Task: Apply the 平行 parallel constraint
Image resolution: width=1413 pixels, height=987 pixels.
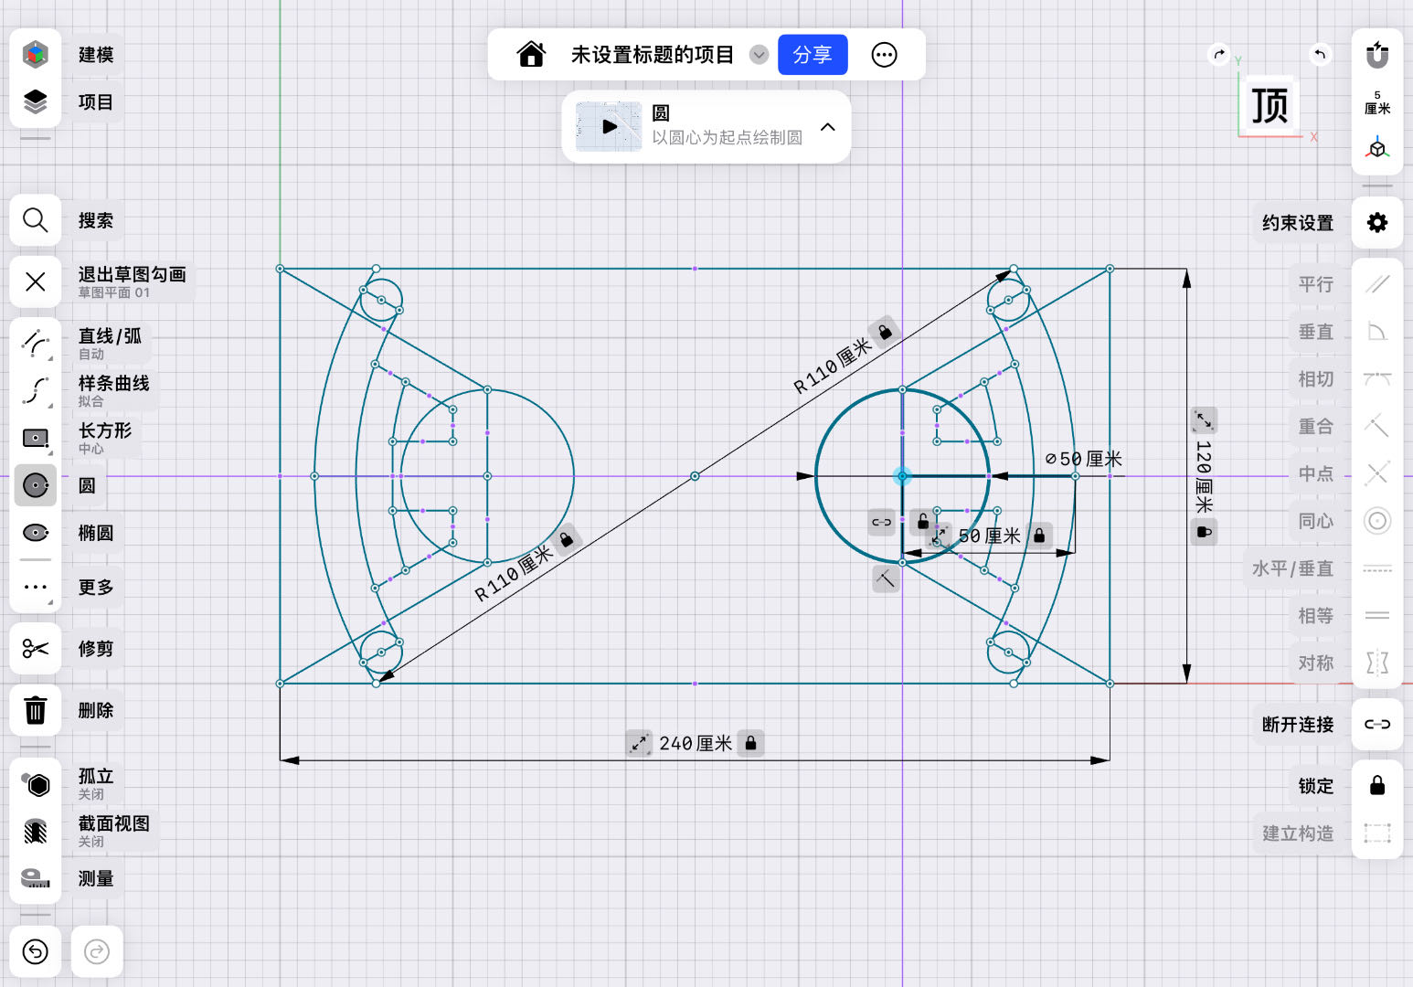Action: pyautogui.click(x=1377, y=284)
